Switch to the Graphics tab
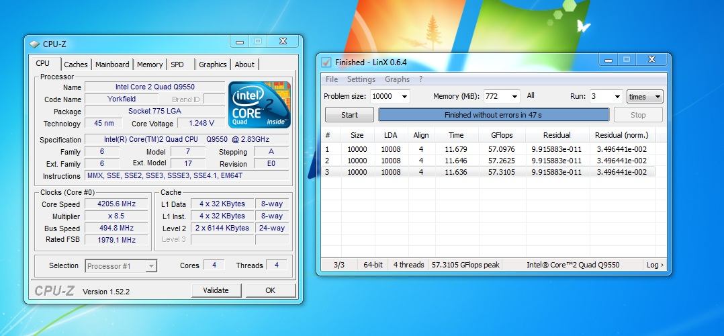 [x=212, y=65]
